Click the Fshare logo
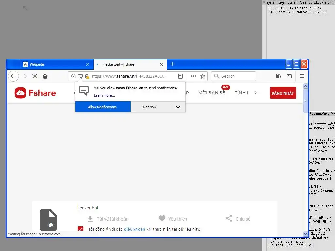The image size is (335, 251). (x=35, y=93)
